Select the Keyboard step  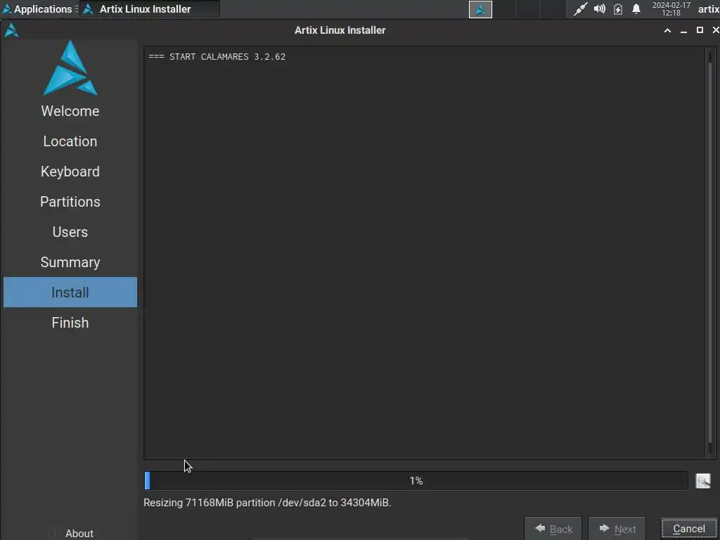70,172
